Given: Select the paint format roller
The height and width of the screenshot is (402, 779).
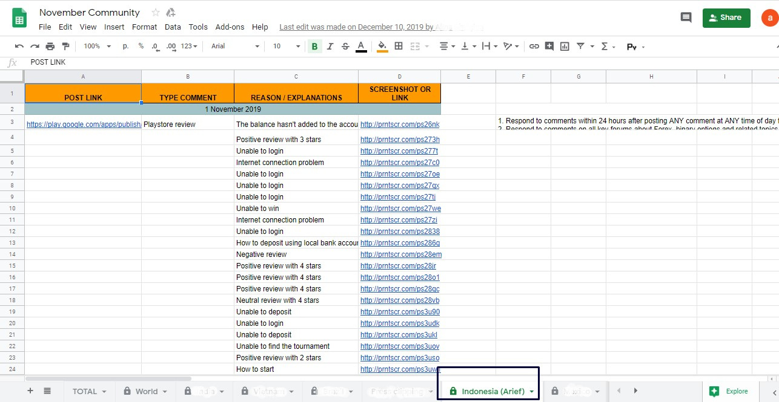Looking at the screenshot, I should (65, 46).
